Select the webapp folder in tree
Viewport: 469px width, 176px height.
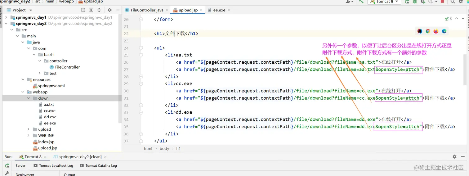(x=37, y=92)
